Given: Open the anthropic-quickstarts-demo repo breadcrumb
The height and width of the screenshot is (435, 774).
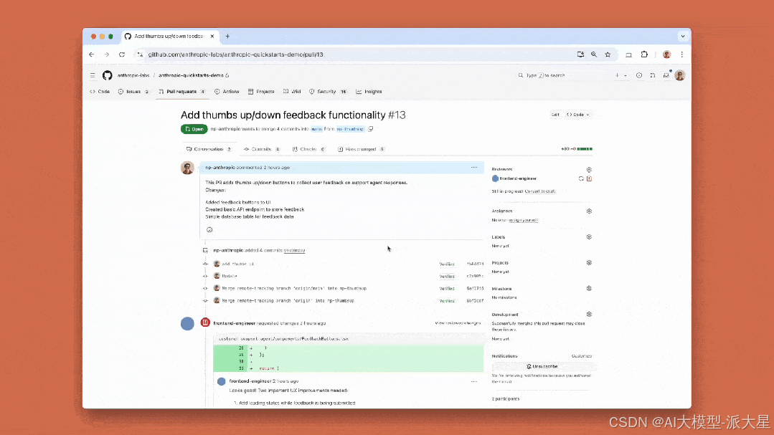Looking at the screenshot, I should (x=191, y=75).
